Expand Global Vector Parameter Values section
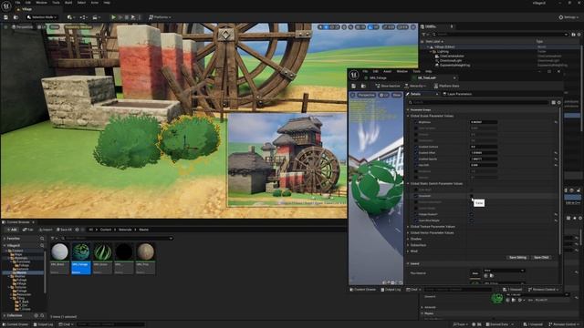 (408, 233)
